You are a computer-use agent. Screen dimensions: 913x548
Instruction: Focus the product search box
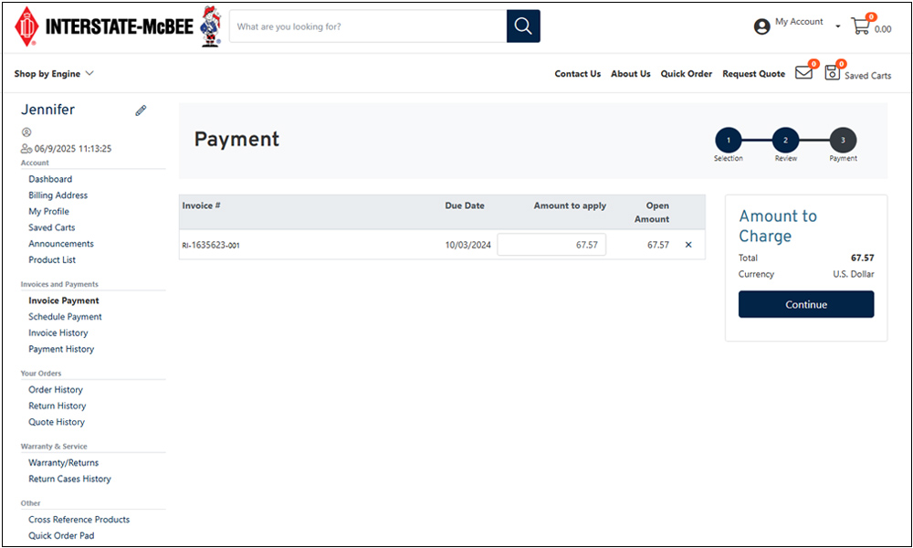[368, 26]
